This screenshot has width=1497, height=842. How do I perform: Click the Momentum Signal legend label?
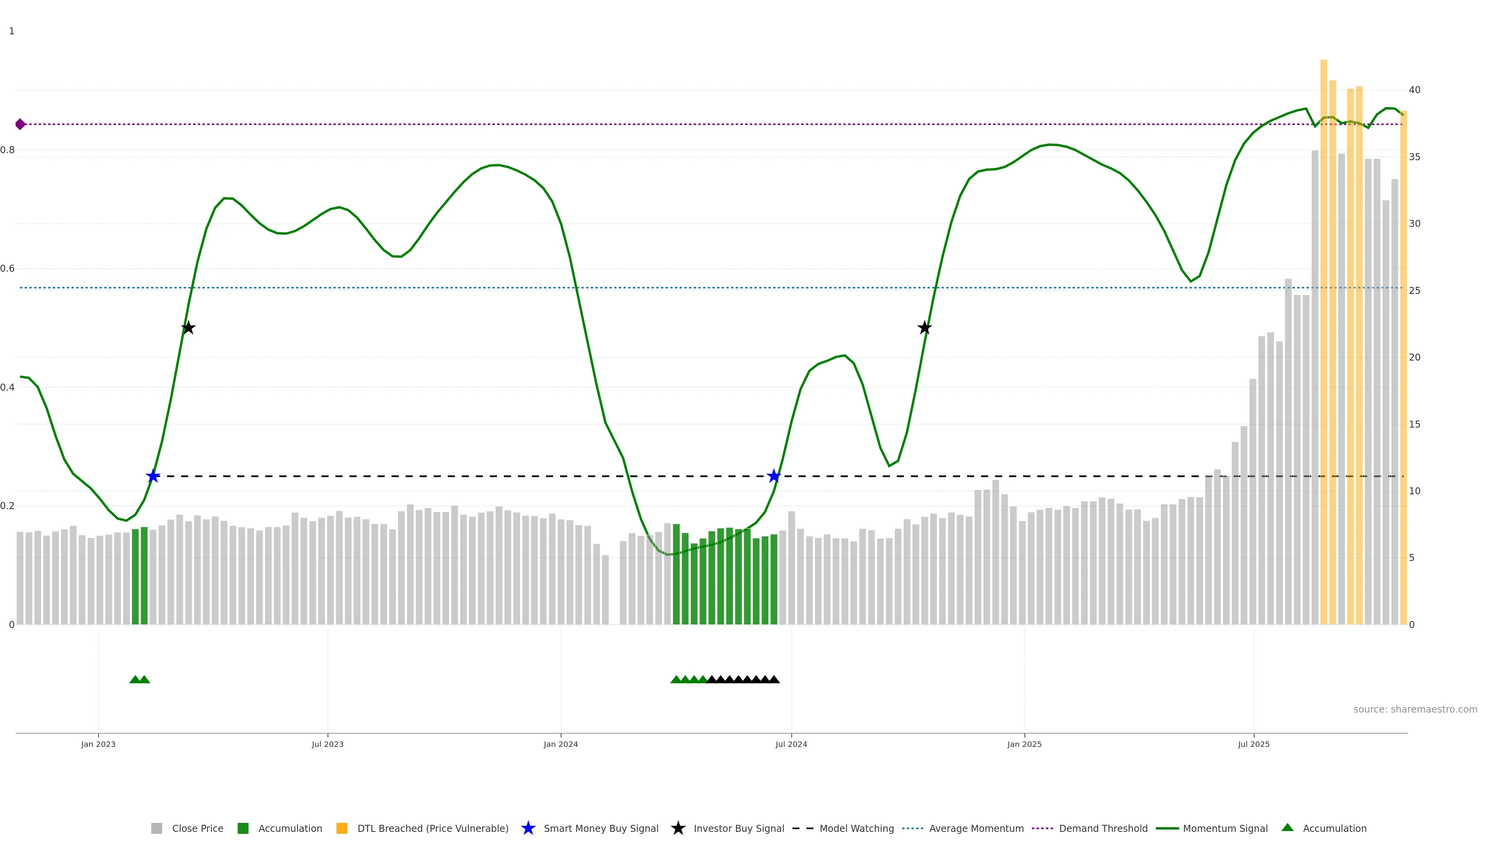[1225, 828]
